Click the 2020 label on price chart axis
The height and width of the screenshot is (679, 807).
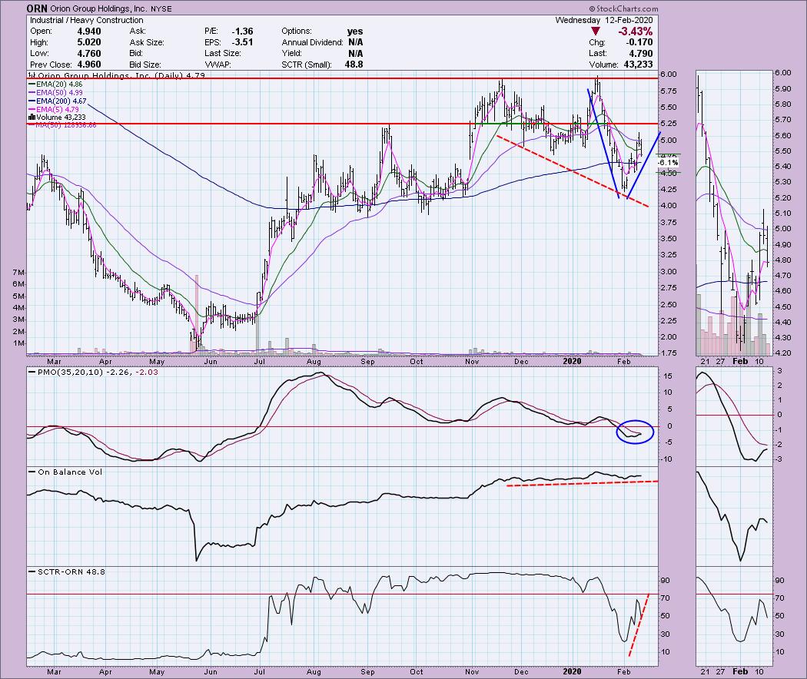(x=572, y=361)
